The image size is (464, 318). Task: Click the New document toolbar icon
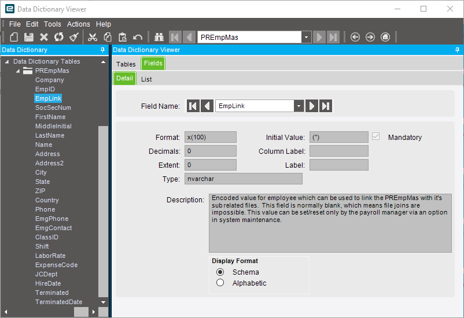click(14, 37)
